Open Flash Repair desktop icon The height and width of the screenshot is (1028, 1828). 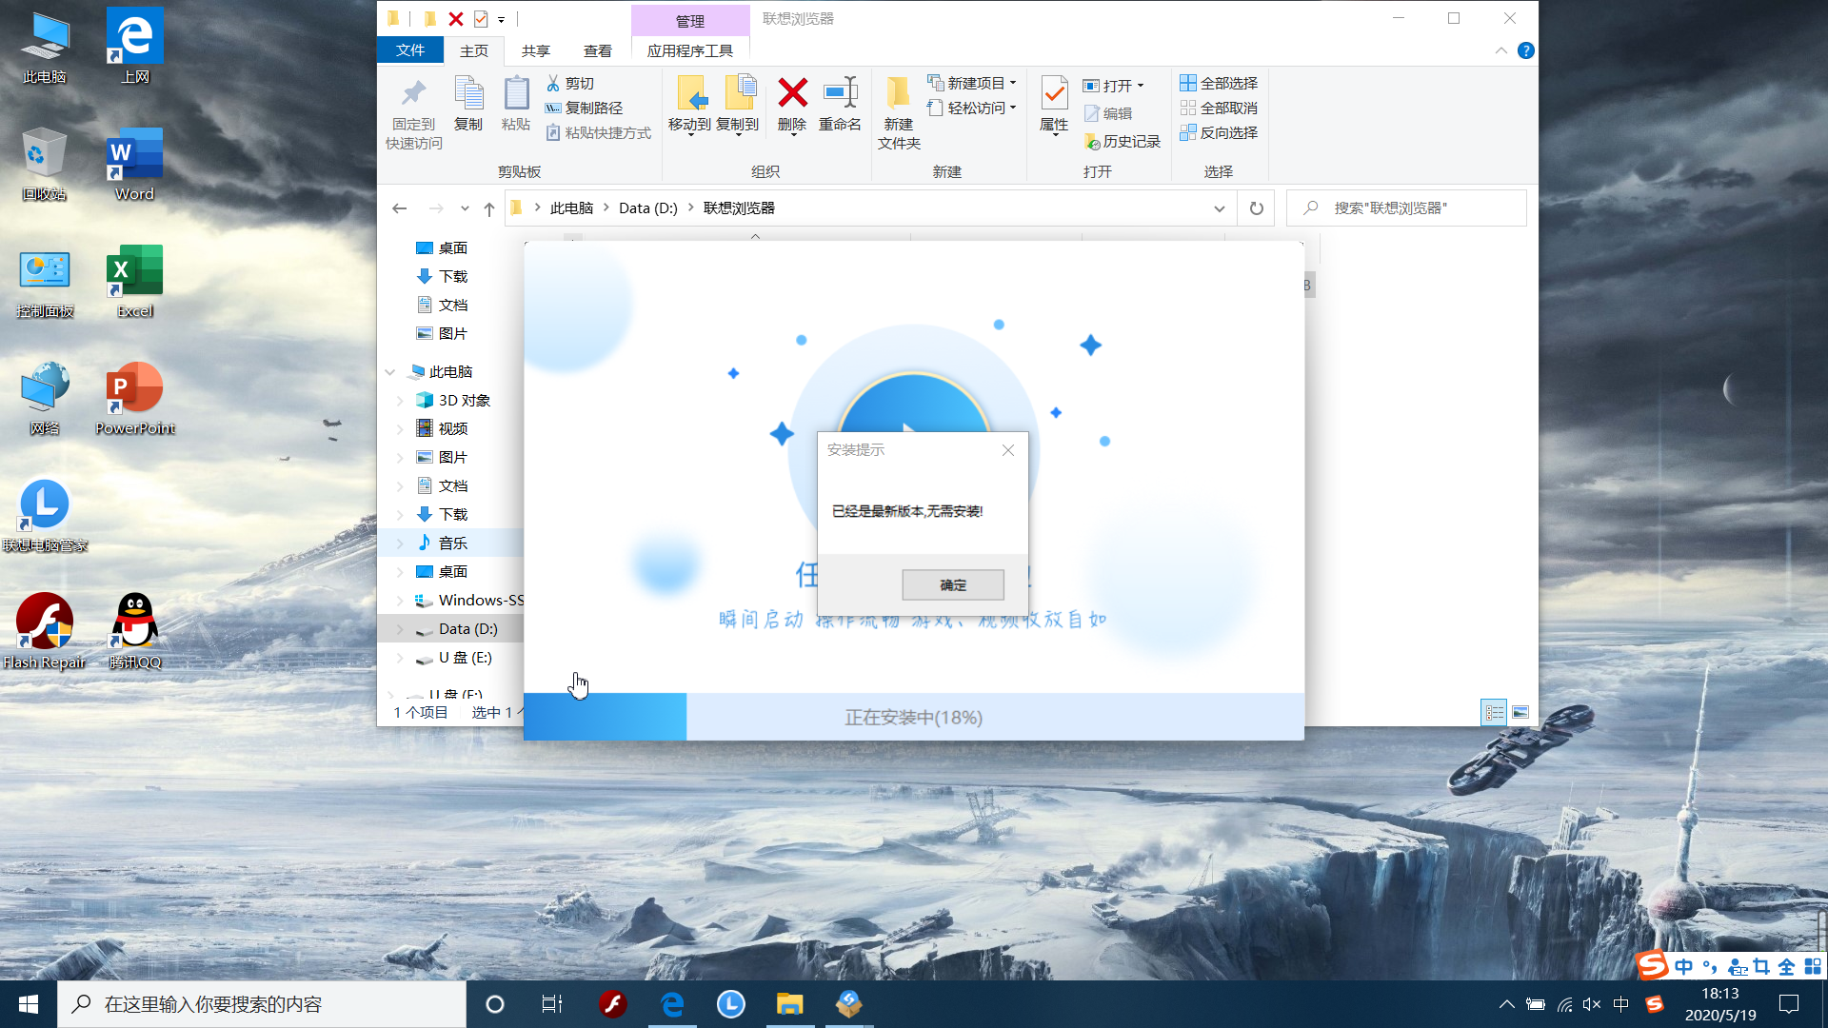coord(45,631)
